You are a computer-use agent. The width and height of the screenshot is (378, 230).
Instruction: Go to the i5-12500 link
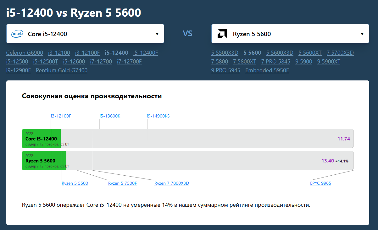point(17,62)
